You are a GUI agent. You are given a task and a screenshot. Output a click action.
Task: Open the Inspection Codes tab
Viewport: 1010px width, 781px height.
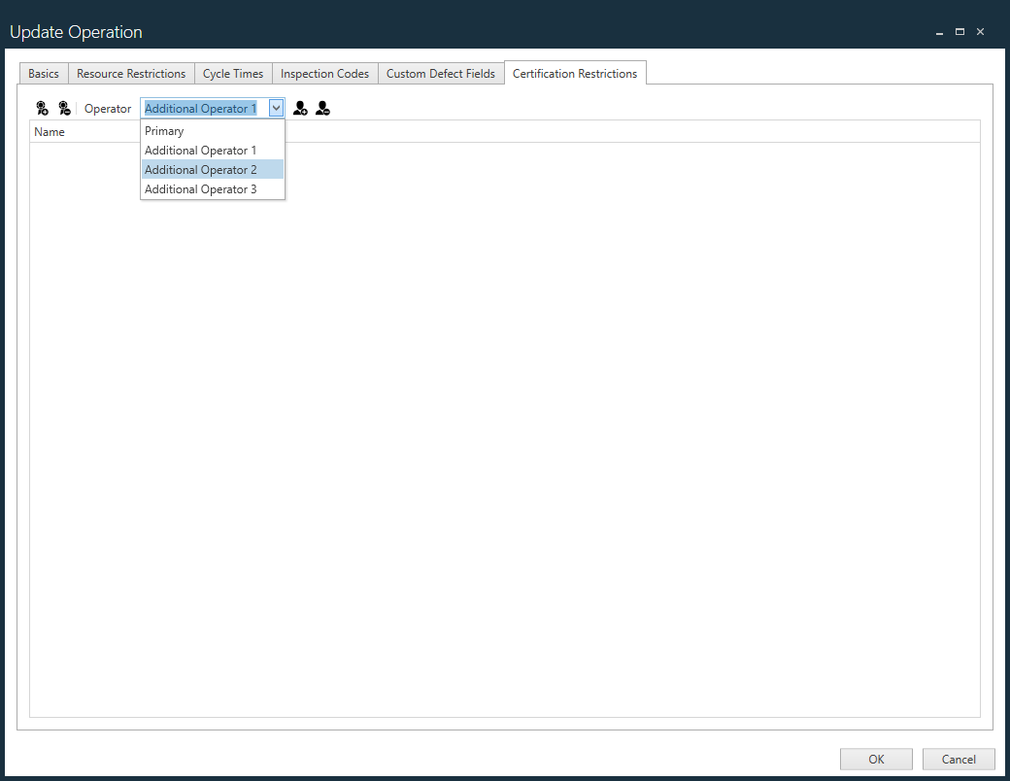[x=324, y=74]
